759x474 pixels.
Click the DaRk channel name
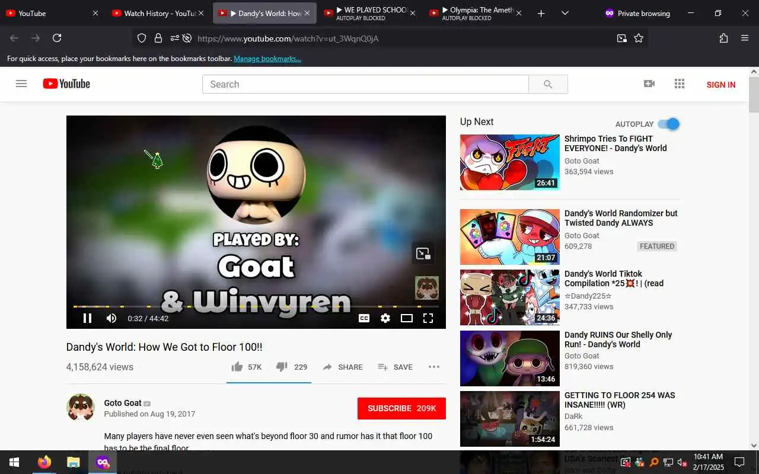573,417
